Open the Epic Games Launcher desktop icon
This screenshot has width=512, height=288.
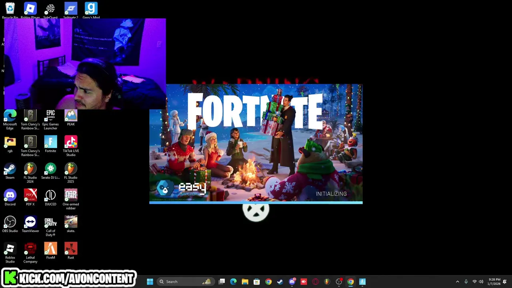click(50, 120)
